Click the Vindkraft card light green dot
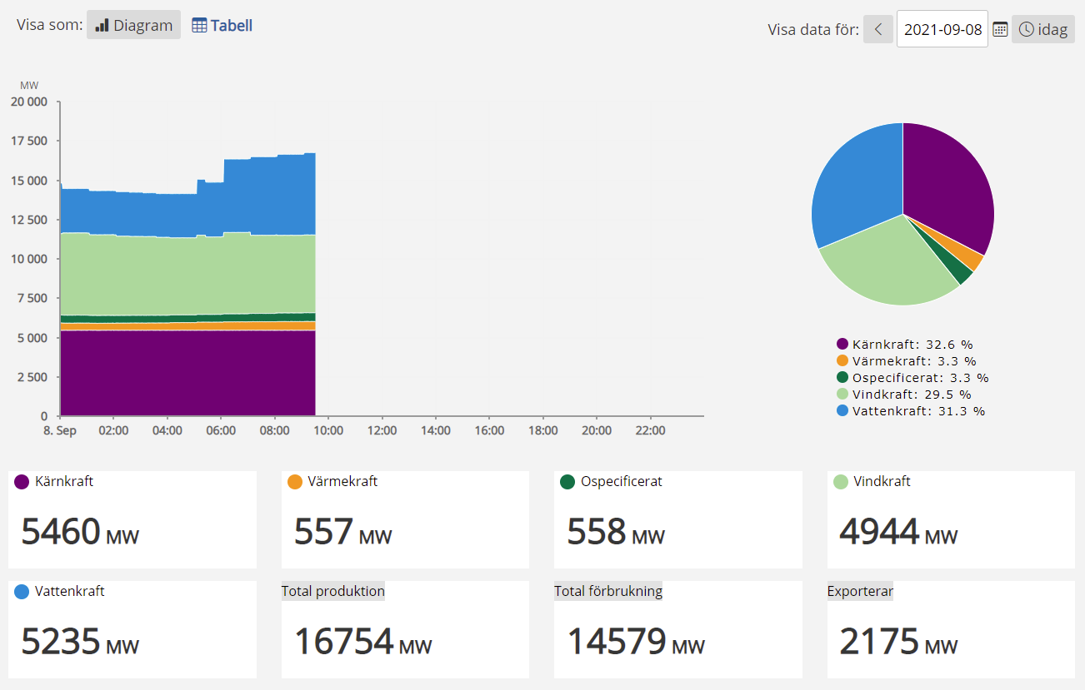Viewport: 1085px width, 690px height. pos(841,482)
